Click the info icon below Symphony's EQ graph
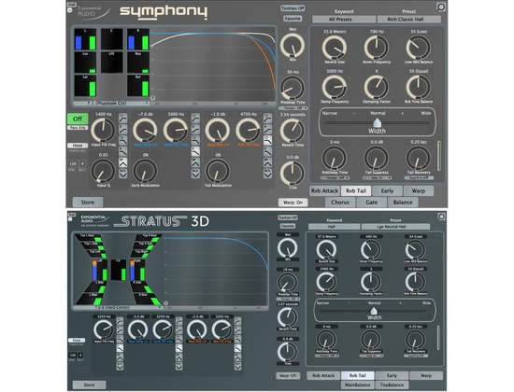 point(152,98)
